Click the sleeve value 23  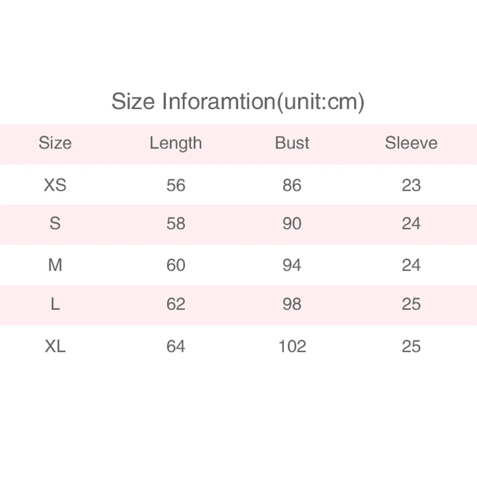411,185
